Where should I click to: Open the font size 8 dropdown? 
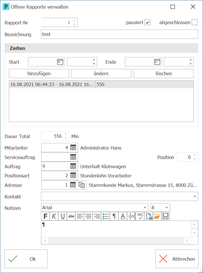pos(167,208)
